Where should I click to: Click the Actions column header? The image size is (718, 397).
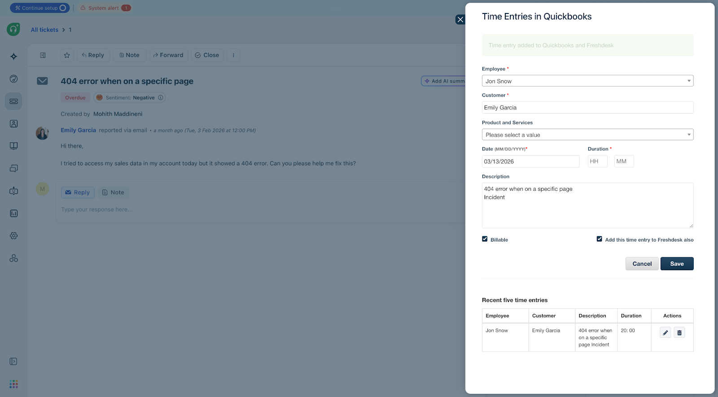coord(672,316)
